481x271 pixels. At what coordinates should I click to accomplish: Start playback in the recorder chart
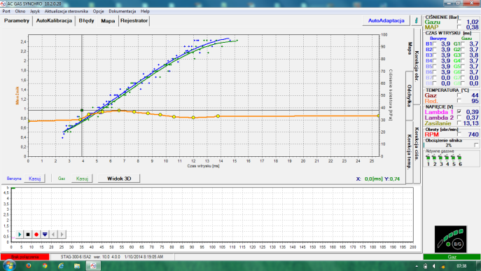[20, 235]
